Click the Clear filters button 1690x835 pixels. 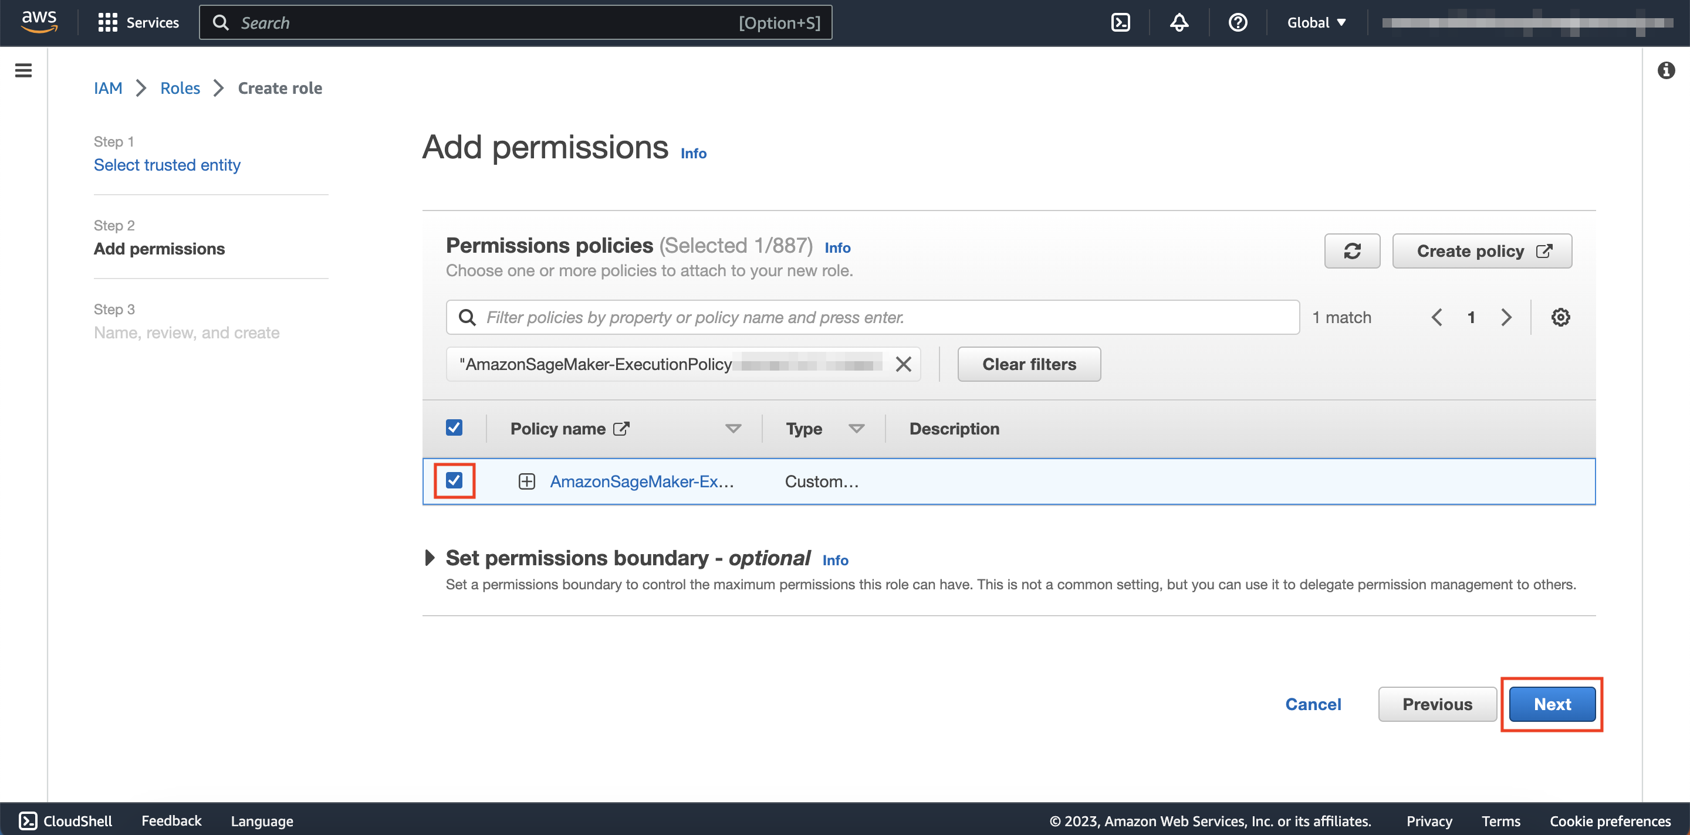pyautogui.click(x=1029, y=364)
